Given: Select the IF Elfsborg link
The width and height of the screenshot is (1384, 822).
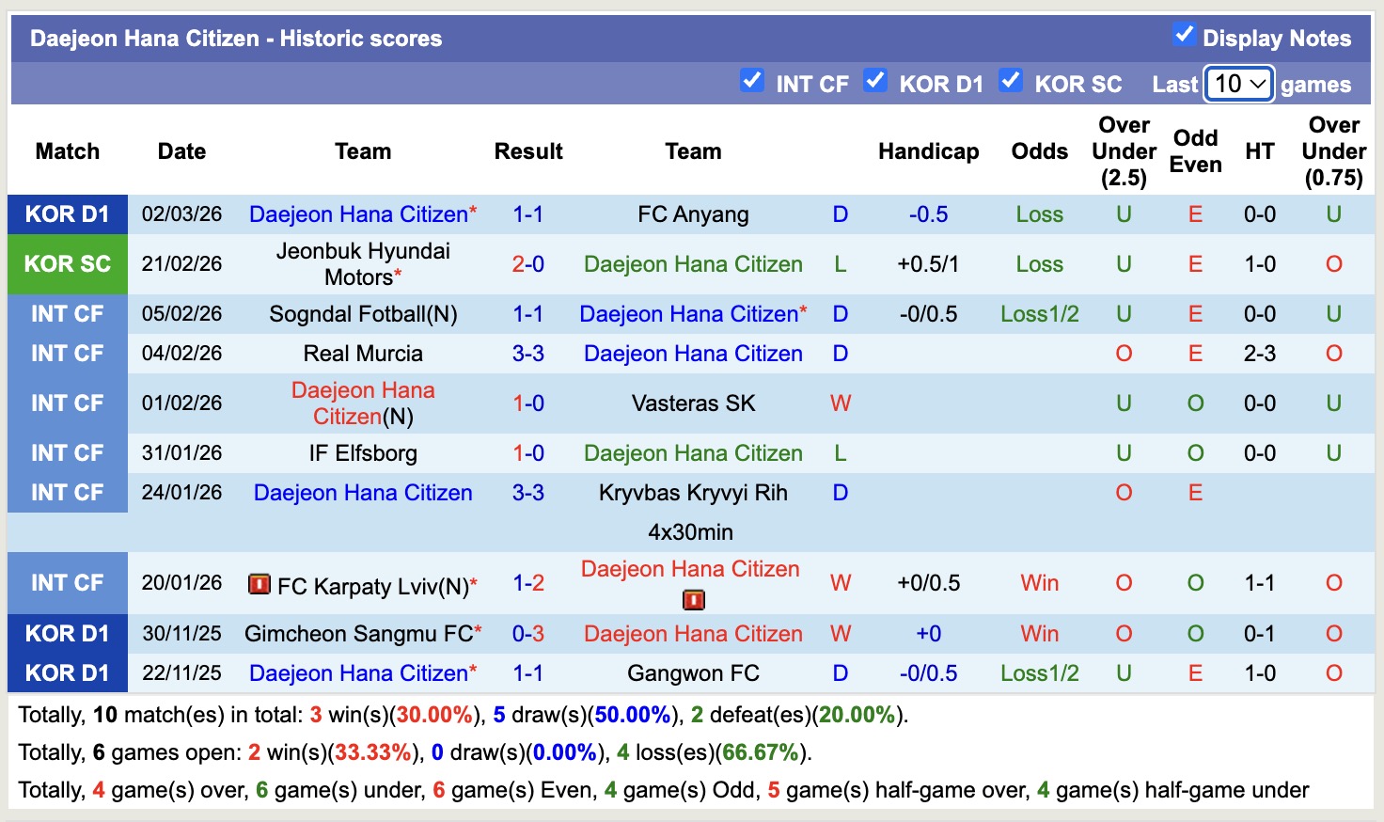Looking at the screenshot, I should 363,452.
